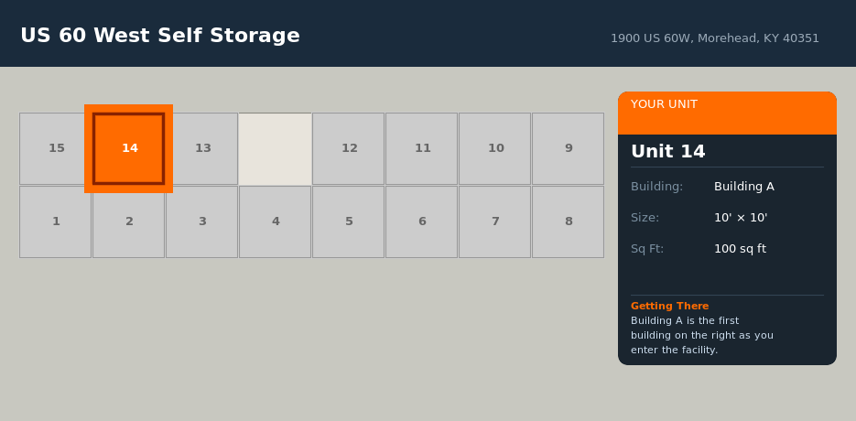Image resolution: width=856 pixels, height=421 pixels.
Task: Click unit 2 on the map
Action: tap(128, 221)
